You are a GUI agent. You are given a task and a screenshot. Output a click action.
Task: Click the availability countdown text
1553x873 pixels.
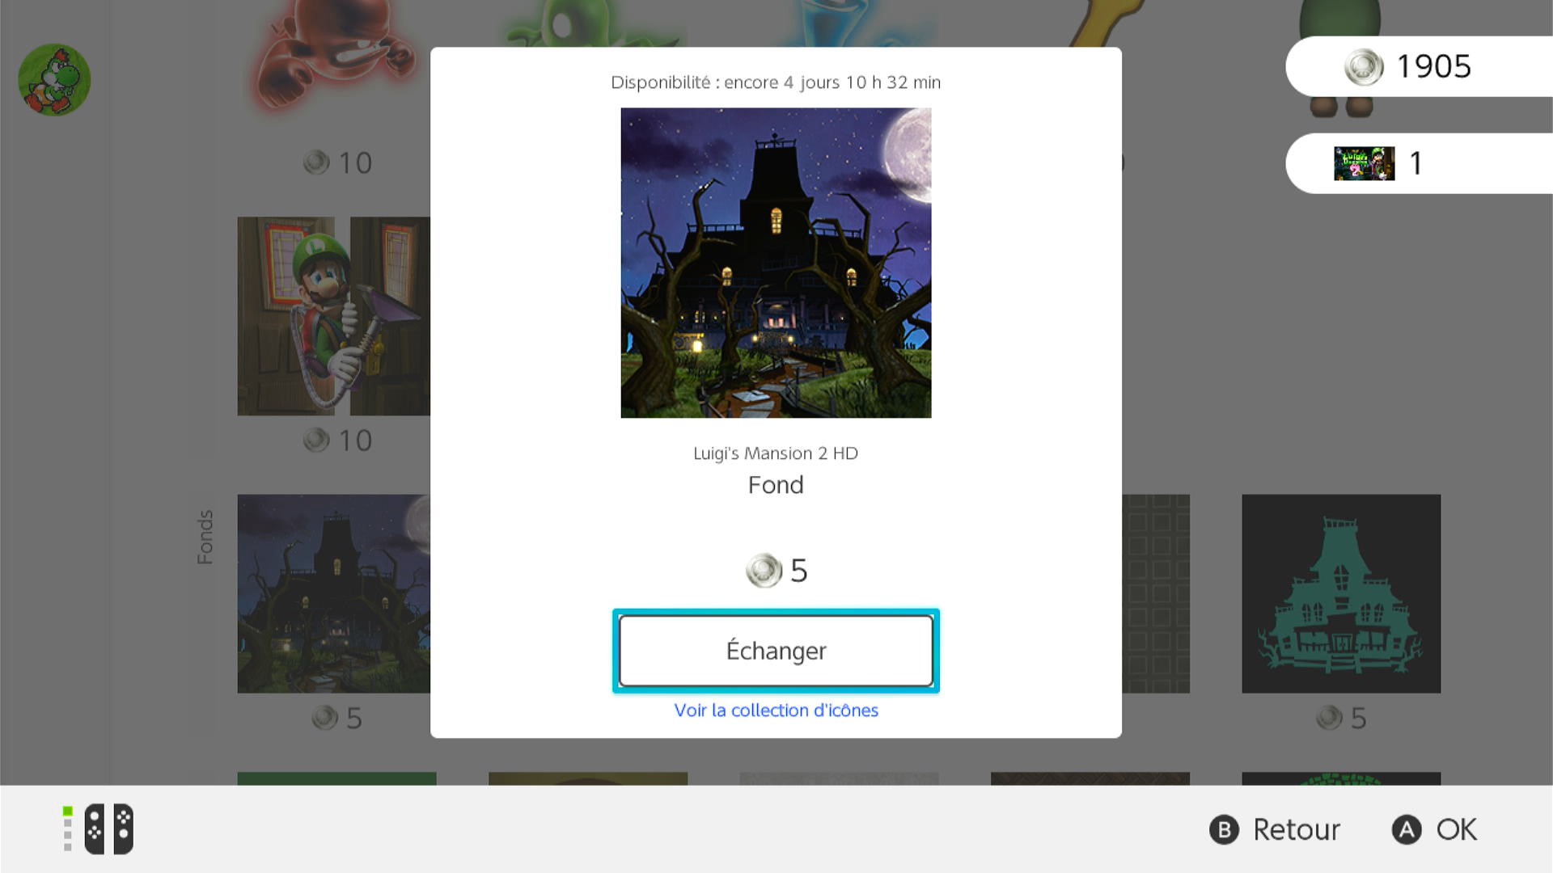776,82
